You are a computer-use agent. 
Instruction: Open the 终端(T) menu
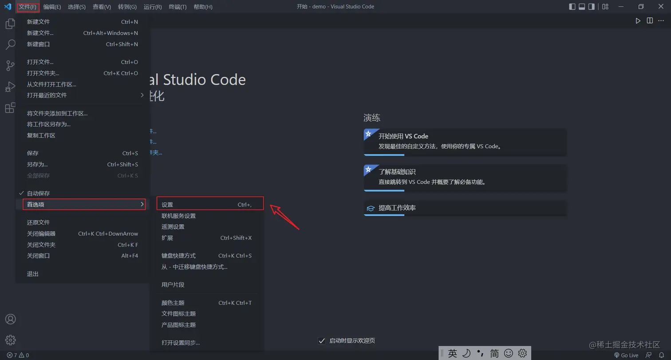[x=178, y=7]
